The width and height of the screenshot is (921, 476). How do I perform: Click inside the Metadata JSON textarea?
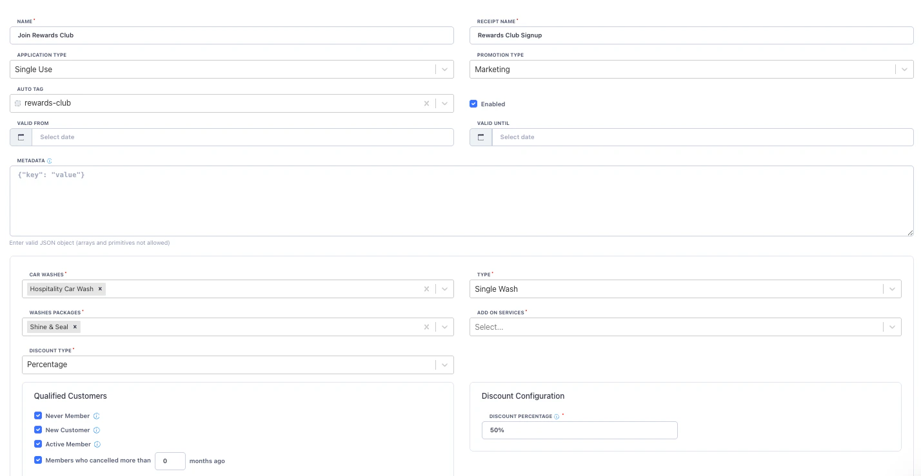462,201
